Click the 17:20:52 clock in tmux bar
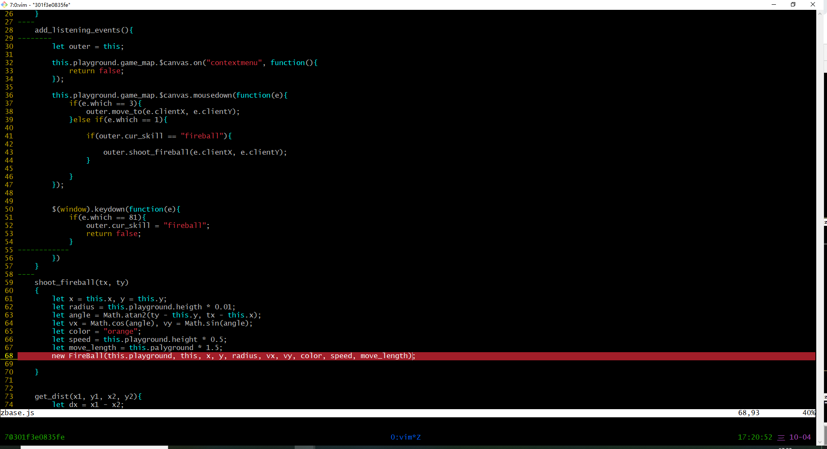Image resolution: width=827 pixels, height=449 pixels. click(755, 437)
